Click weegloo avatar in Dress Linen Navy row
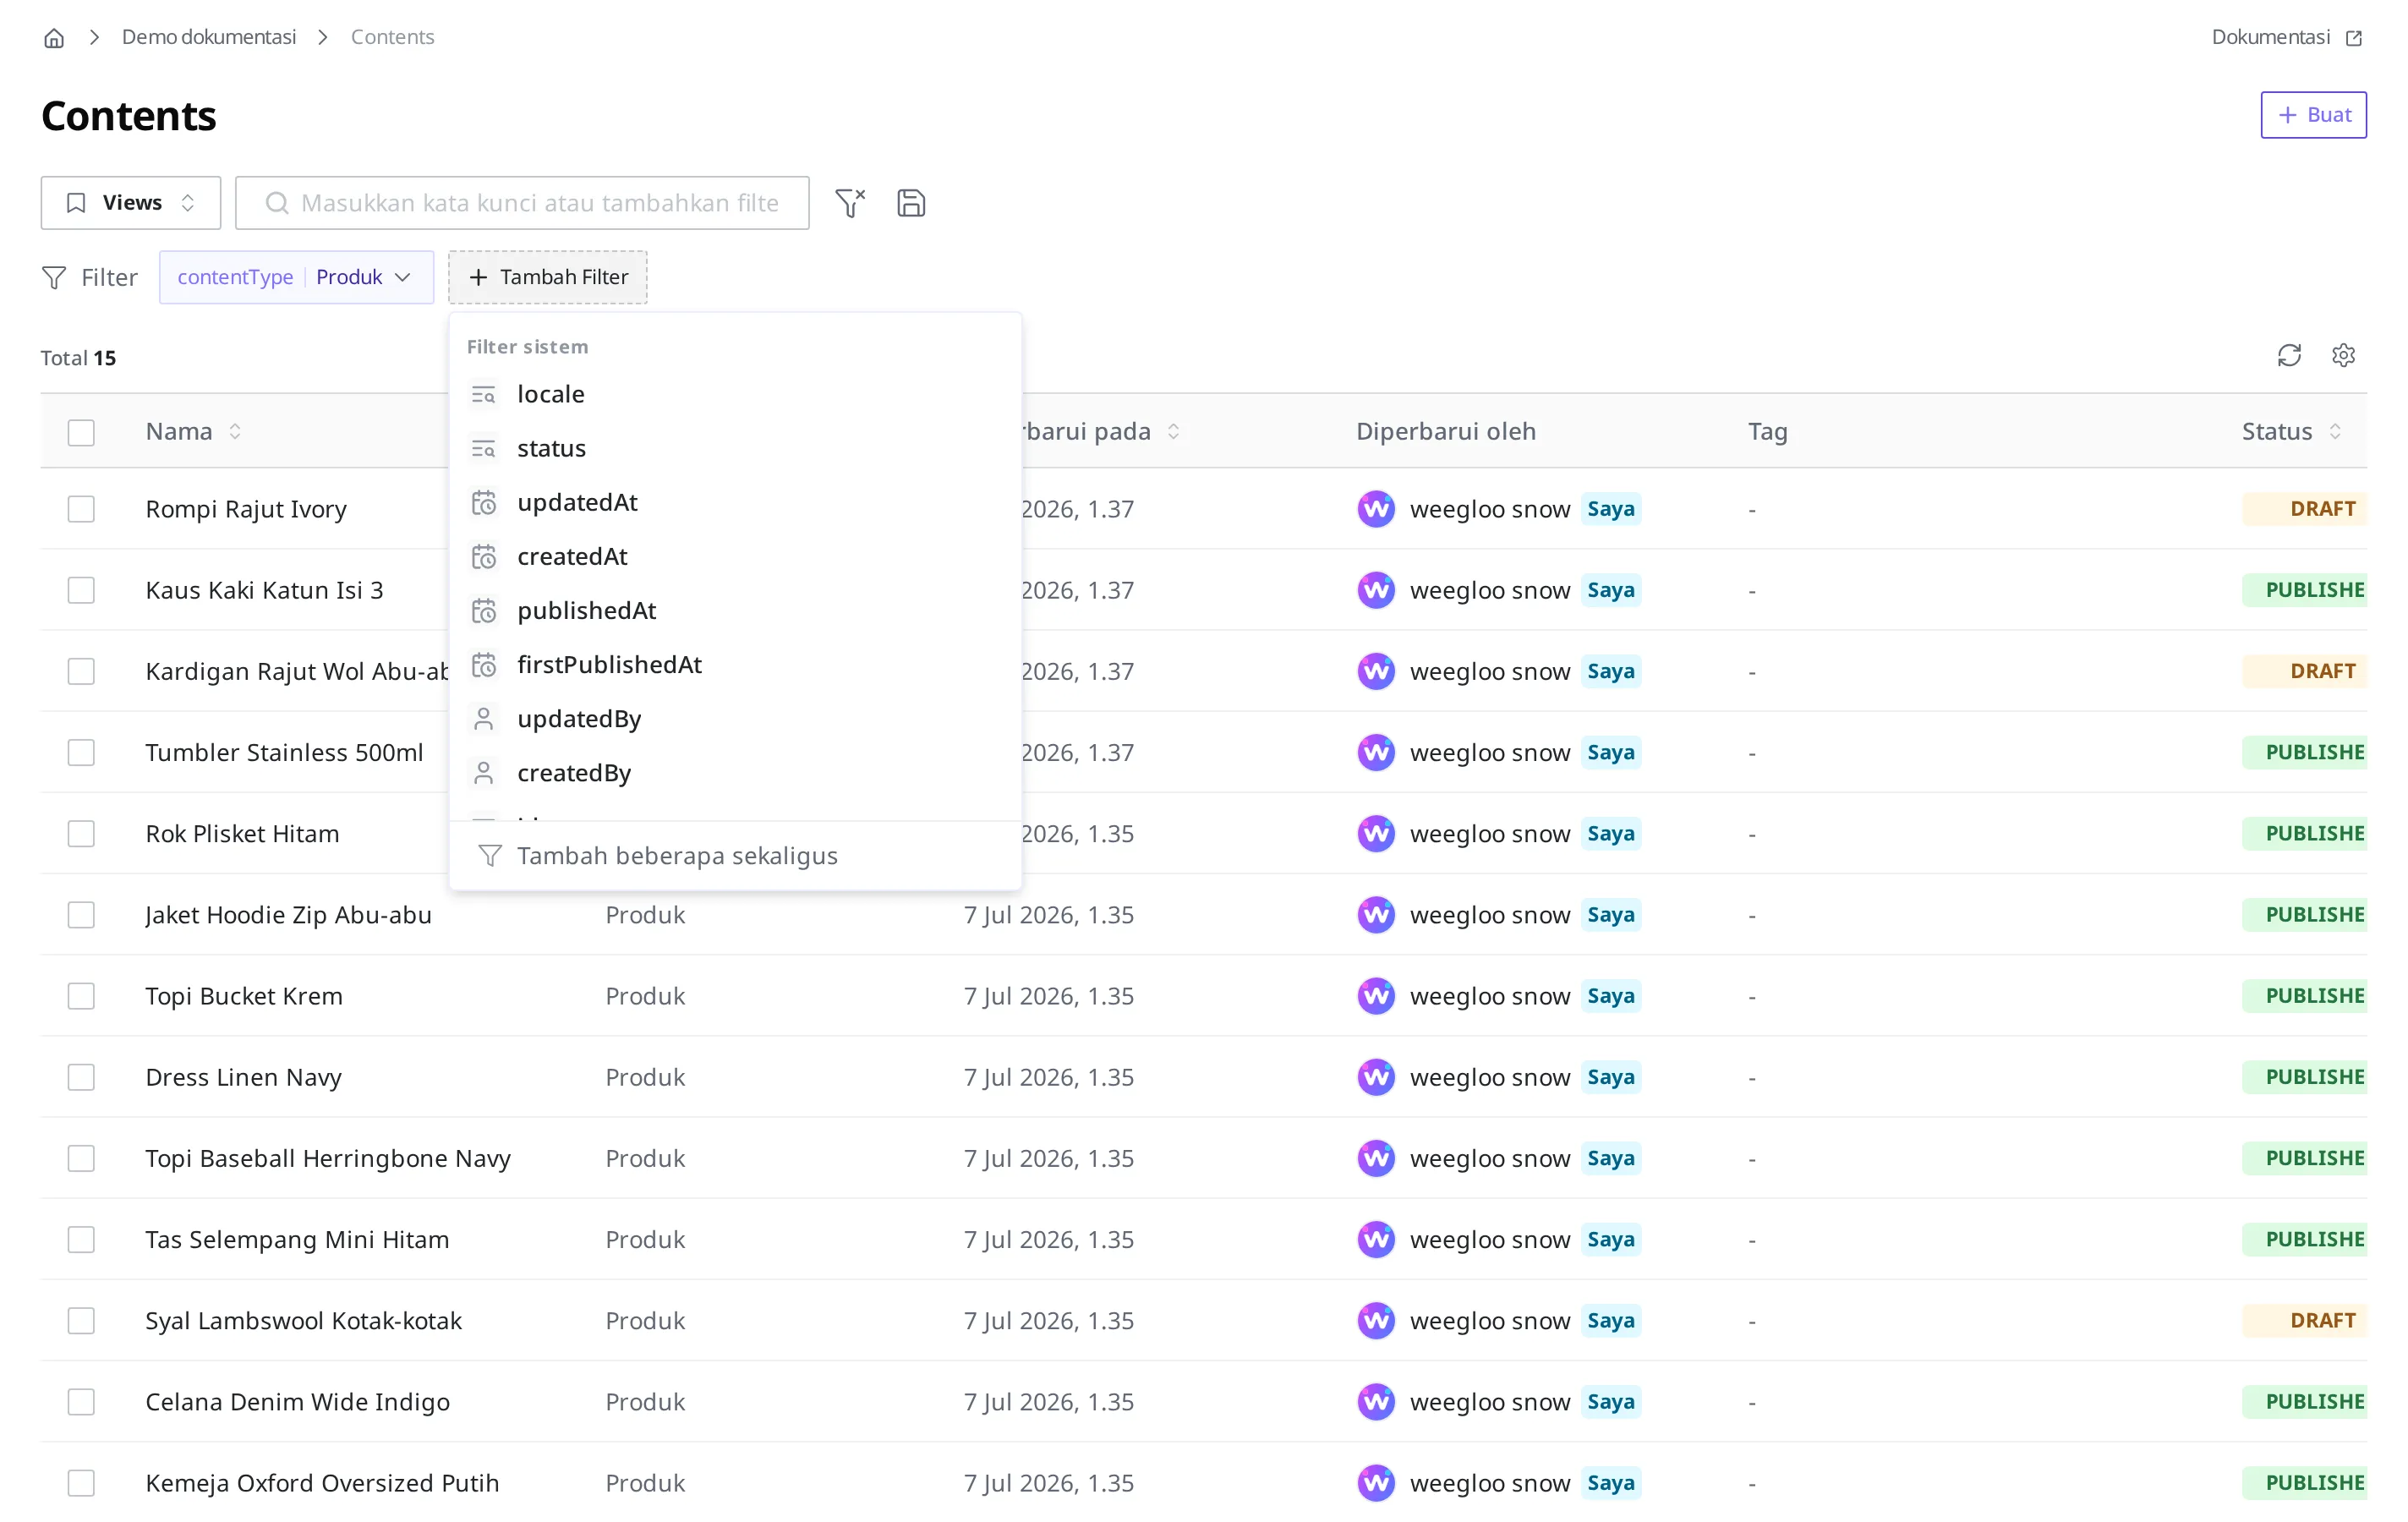 pos(1376,1077)
